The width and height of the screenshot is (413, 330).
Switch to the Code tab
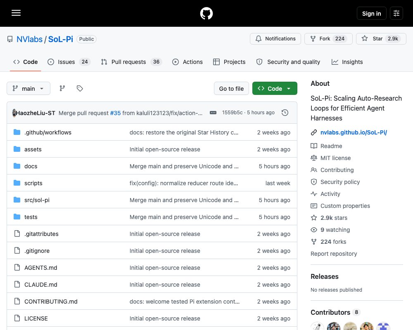tap(25, 62)
